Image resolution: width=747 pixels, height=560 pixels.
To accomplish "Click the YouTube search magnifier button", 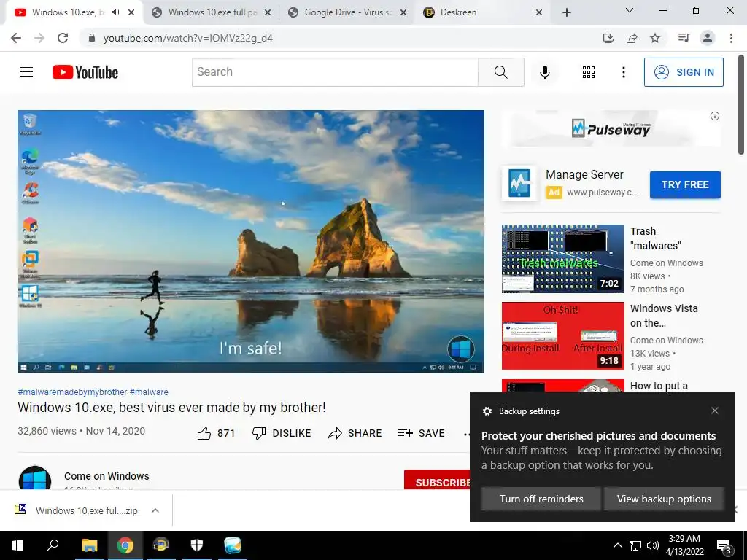I will pos(500,72).
